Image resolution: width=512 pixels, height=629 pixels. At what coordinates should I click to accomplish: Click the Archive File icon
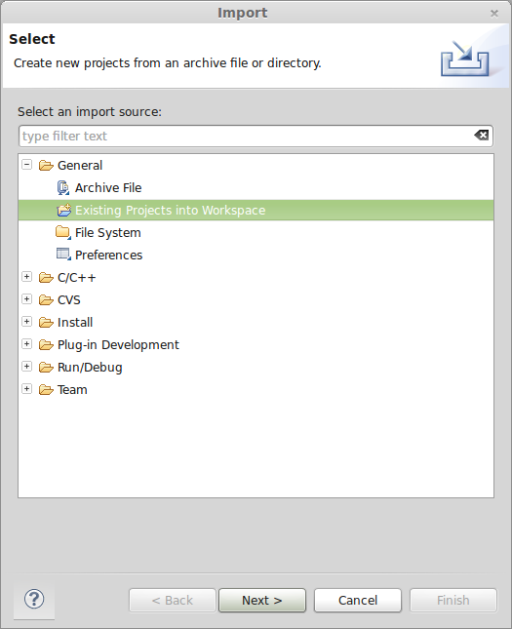63,188
